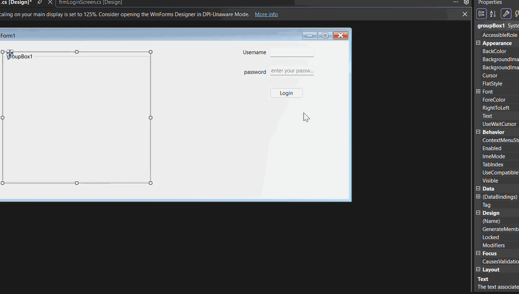Select the Visible property row
The width and height of the screenshot is (519, 294).
pos(497,181)
